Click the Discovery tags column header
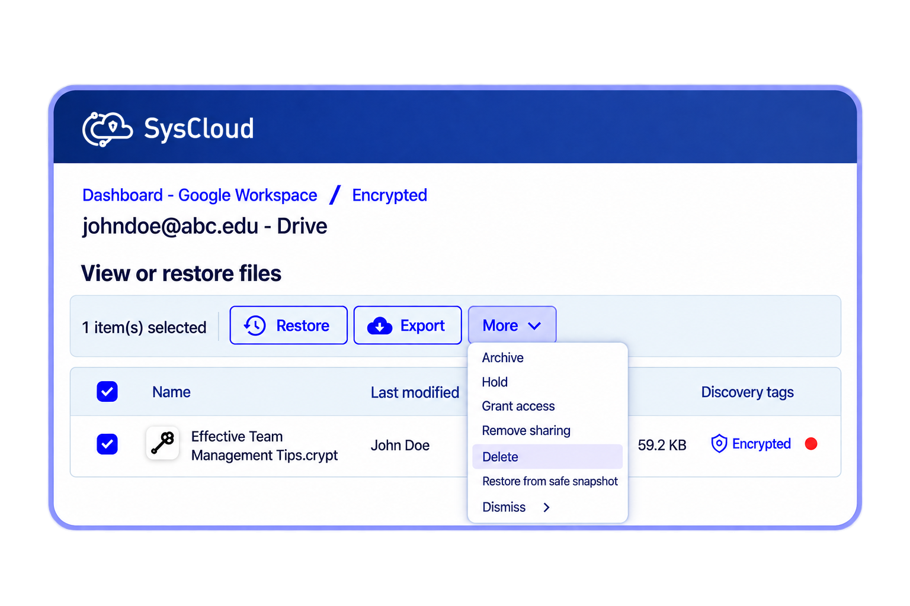Screen dimensions: 910x606 pos(748,392)
